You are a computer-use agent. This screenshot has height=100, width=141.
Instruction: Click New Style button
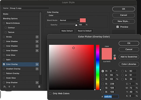coord(123,21)
